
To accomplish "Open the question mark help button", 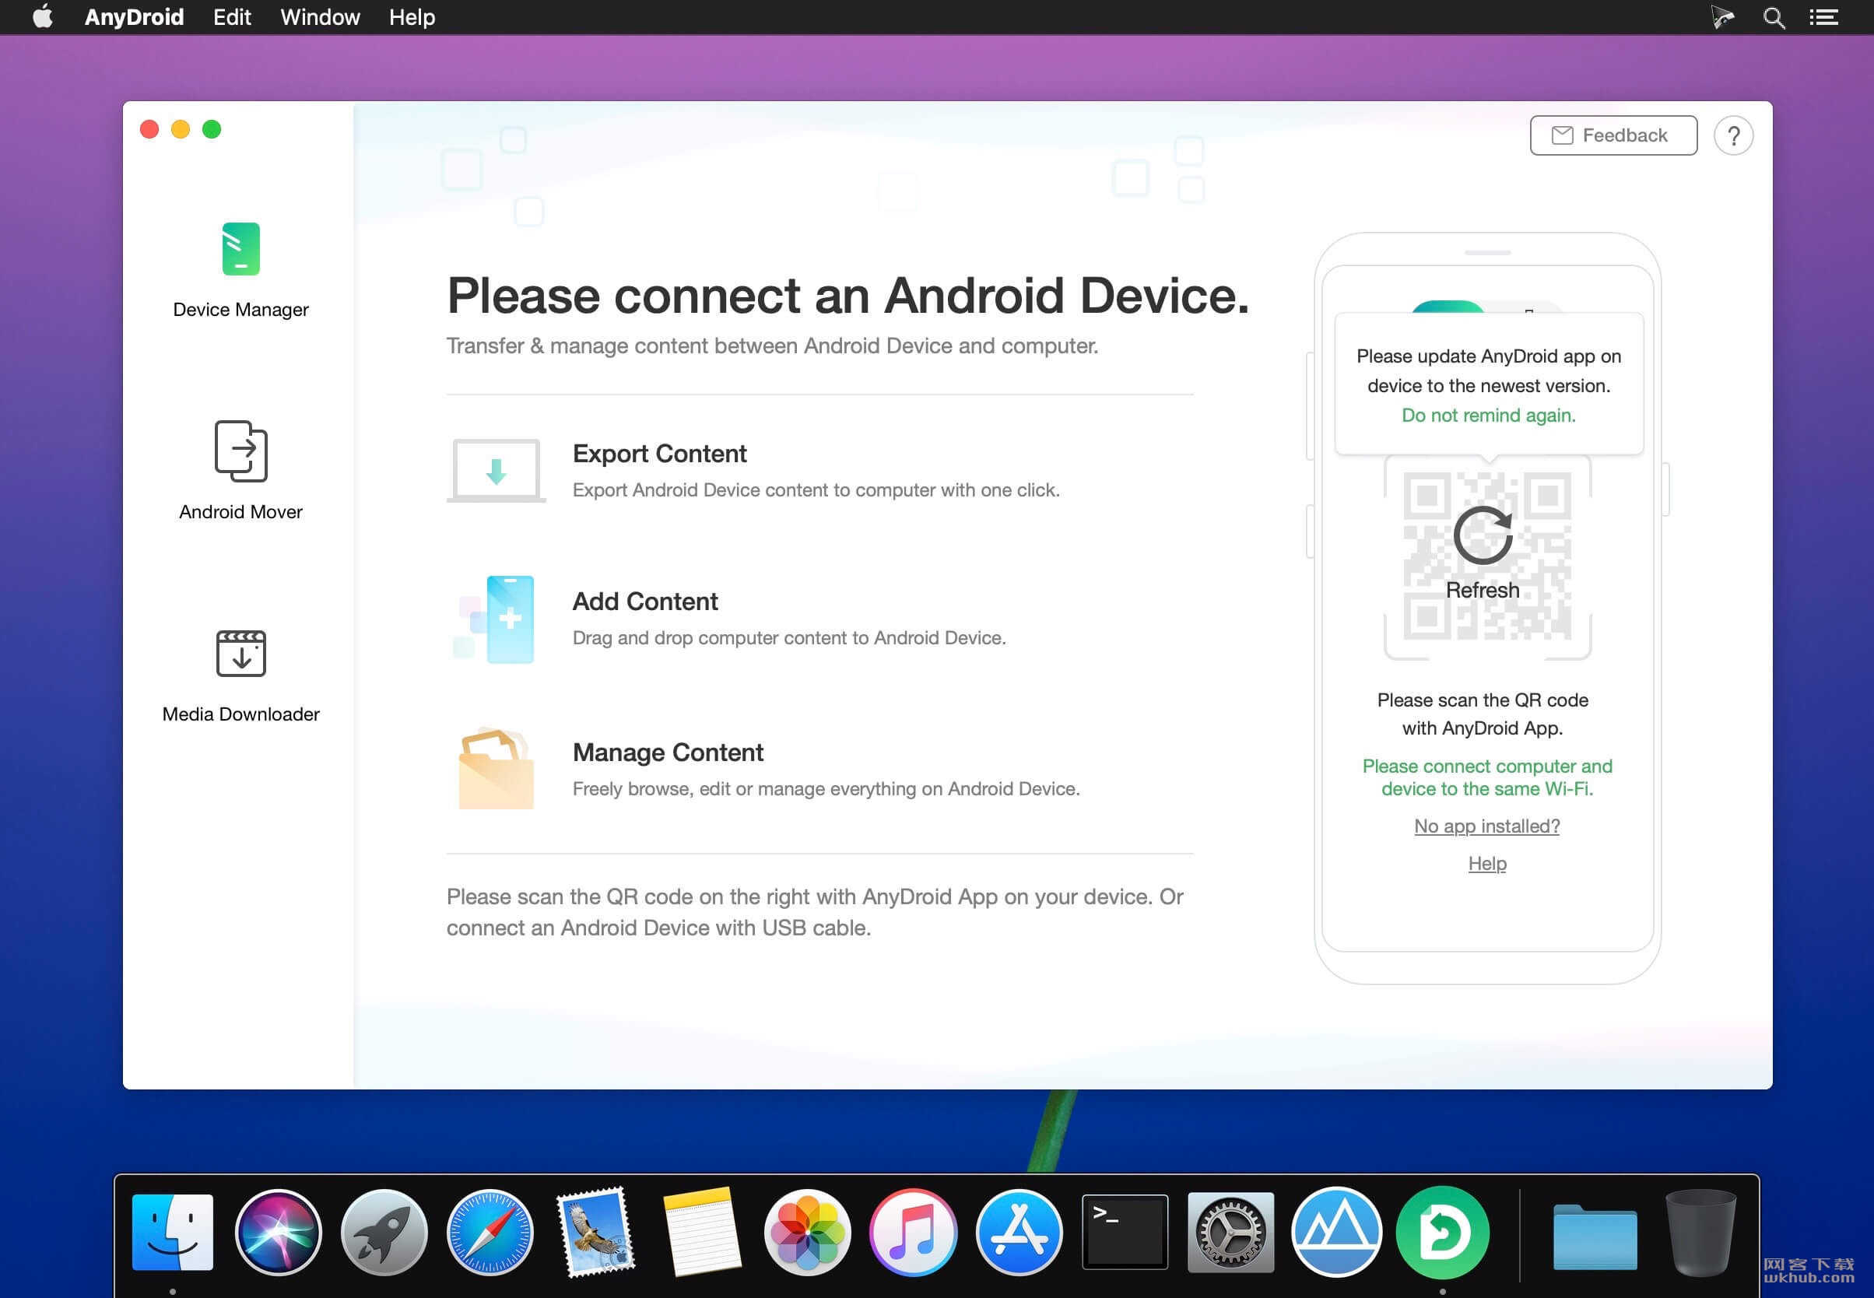I will (x=1733, y=135).
